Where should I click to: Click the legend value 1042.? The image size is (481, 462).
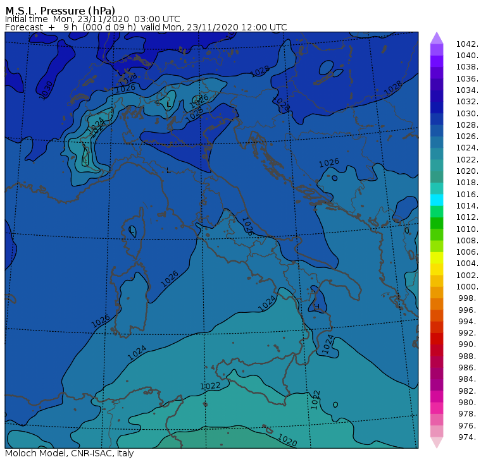[467, 44]
